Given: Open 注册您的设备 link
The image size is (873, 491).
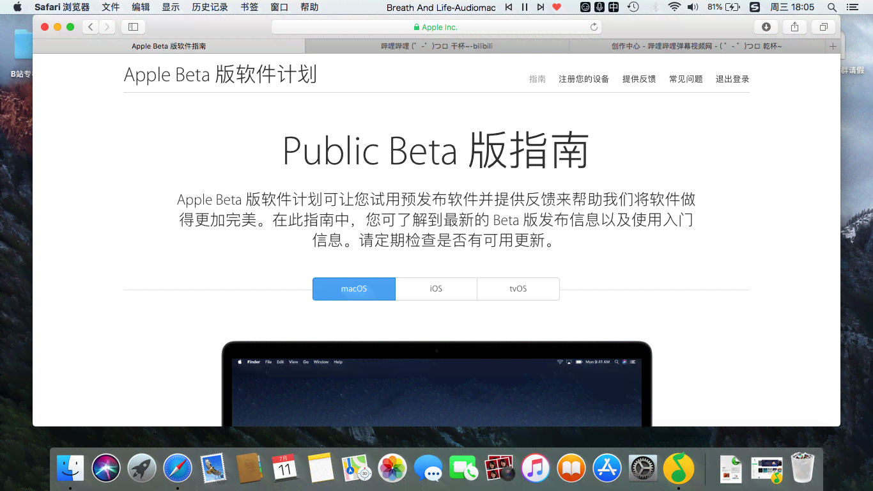Looking at the screenshot, I should 584,79.
